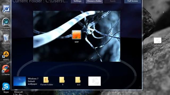Click the user name label
170x95 pixels.
(x=77, y=42)
